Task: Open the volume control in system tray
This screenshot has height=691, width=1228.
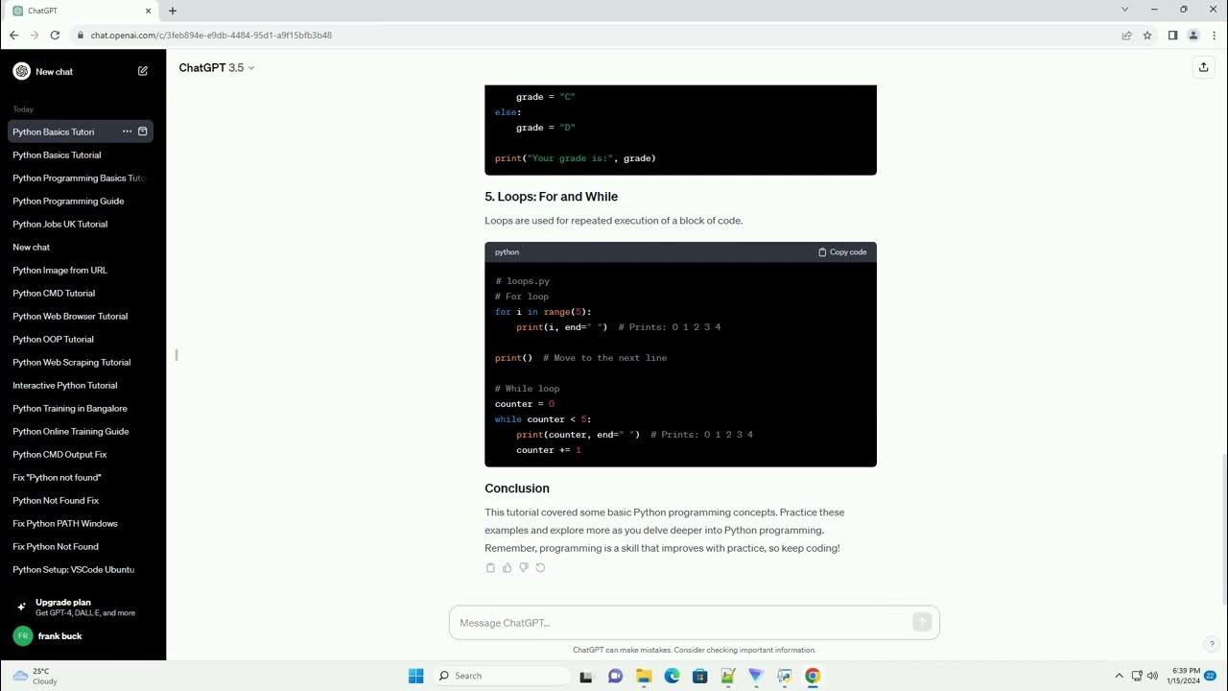Action: [1152, 676]
